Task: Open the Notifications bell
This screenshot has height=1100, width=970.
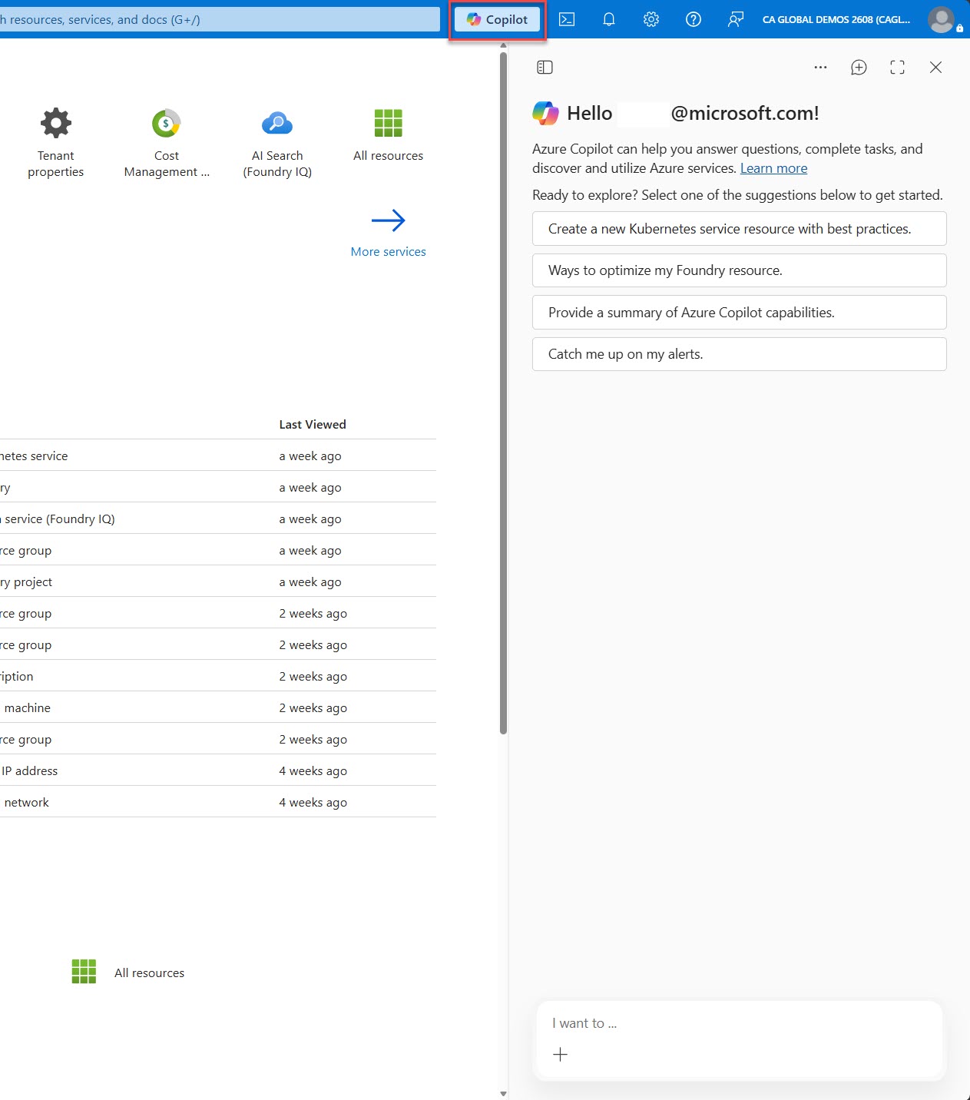Action: (x=609, y=19)
